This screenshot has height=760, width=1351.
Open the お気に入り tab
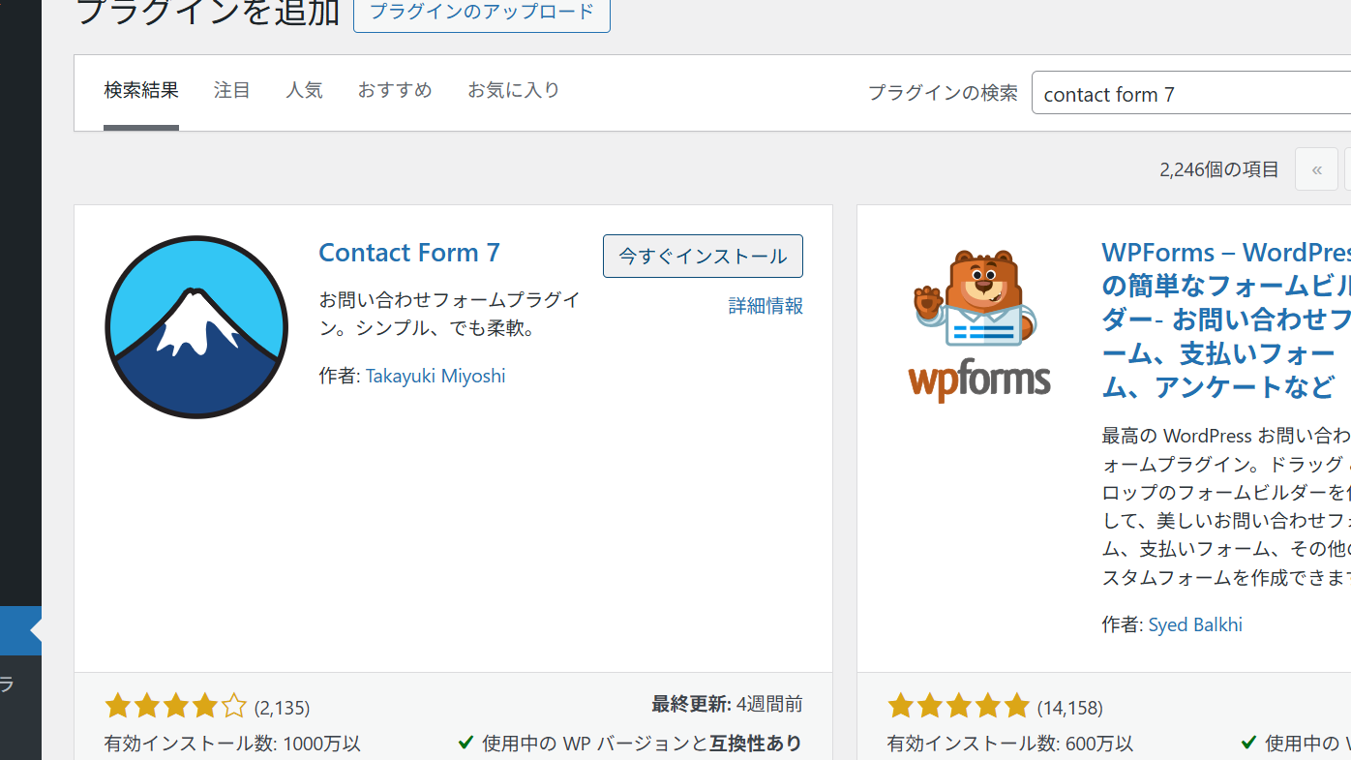coord(514,91)
